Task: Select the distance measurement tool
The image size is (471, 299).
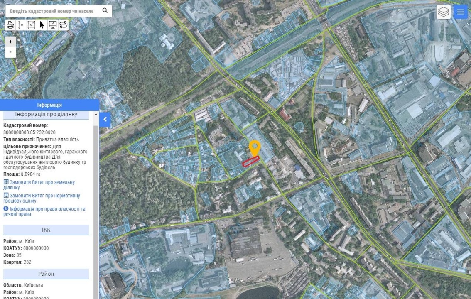Action: click(21, 25)
